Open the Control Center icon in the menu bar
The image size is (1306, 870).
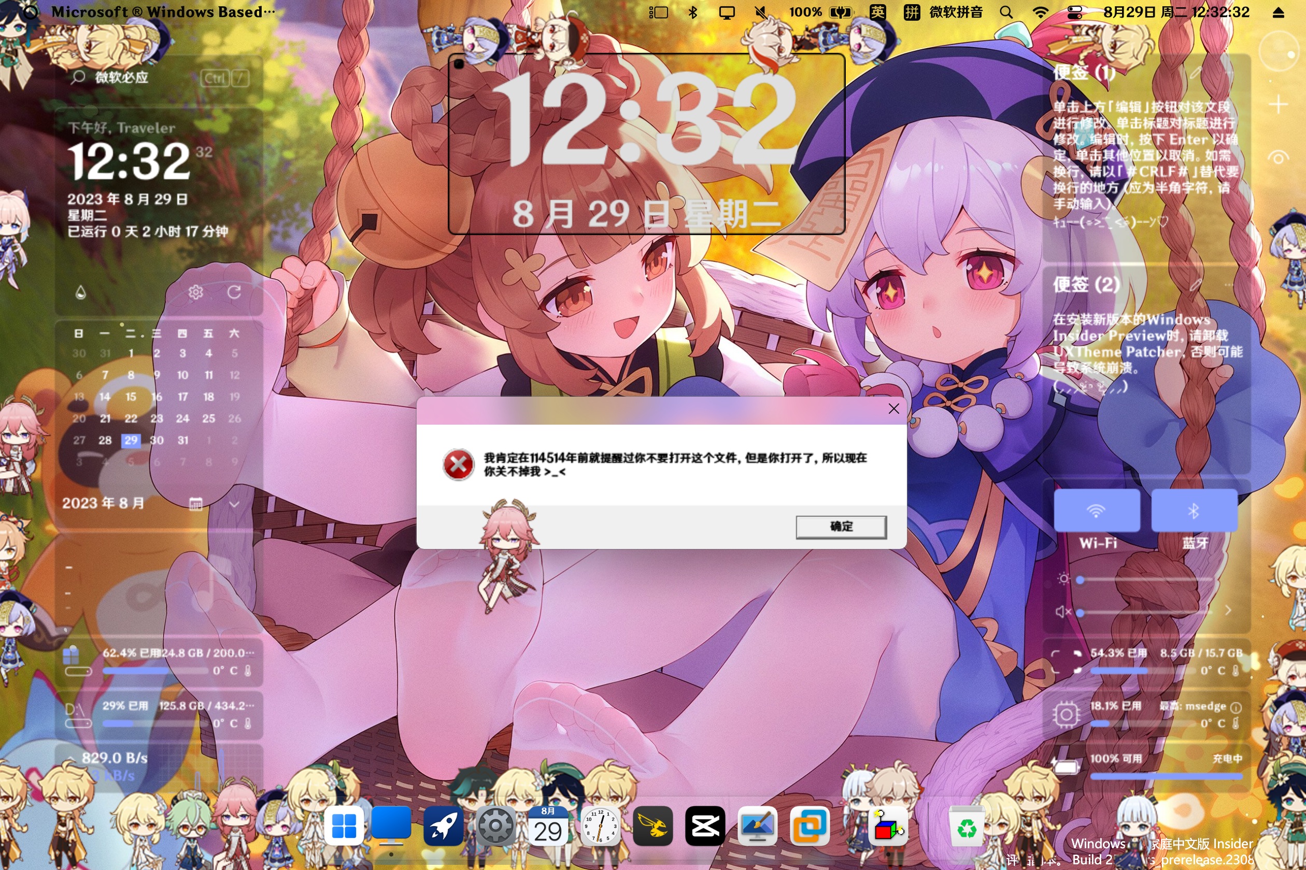(1074, 12)
